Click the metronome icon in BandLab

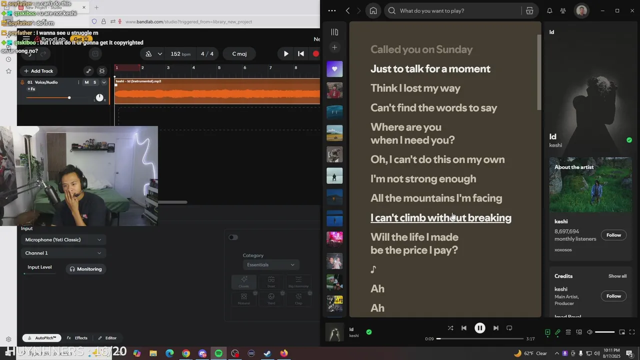coord(148,54)
